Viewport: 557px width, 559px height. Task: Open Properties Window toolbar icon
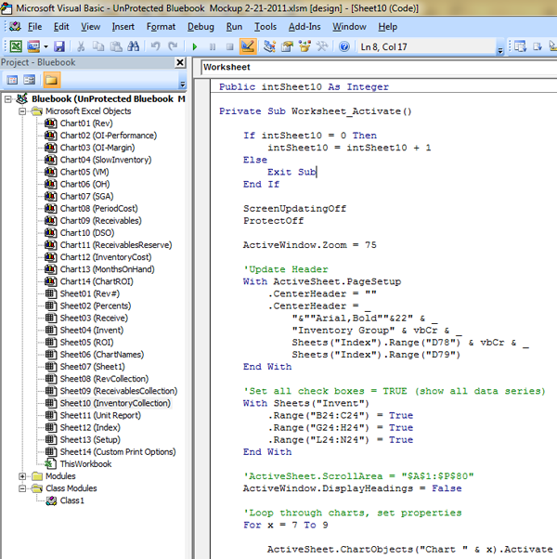click(287, 46)
